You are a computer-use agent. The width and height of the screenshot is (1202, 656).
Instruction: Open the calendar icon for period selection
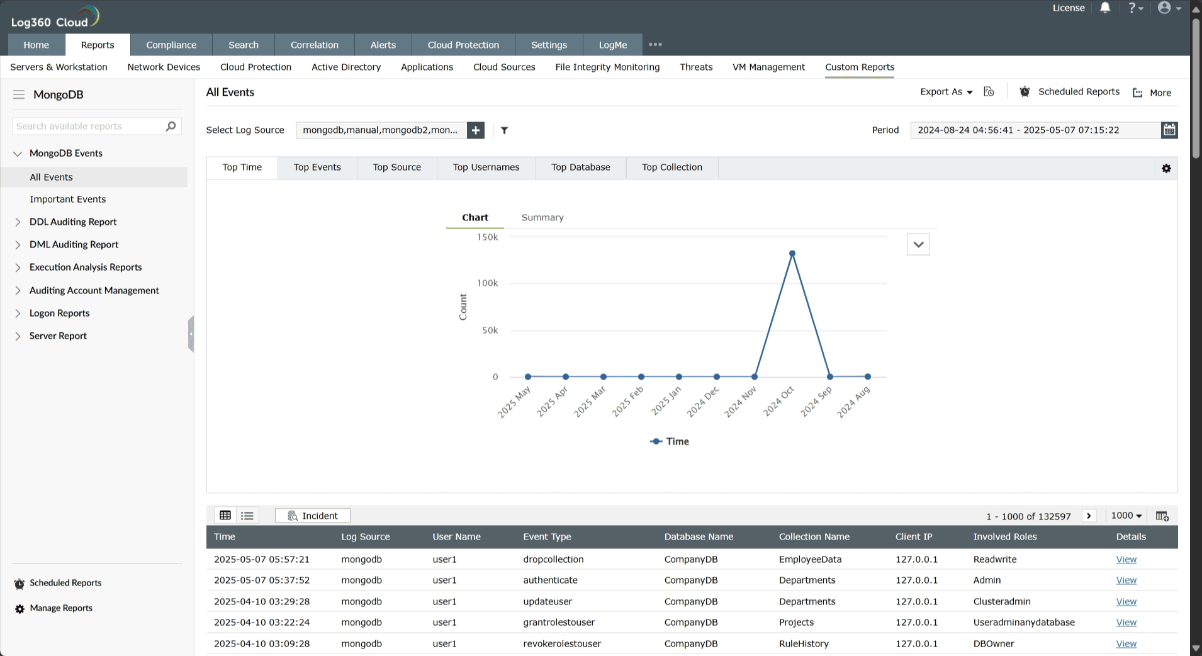1169,130
